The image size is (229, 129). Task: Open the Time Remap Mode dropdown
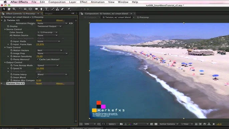pos(48,66)
